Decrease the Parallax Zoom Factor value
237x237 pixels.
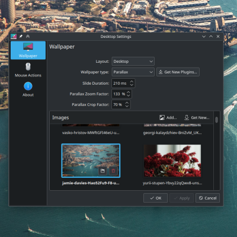[129, 96]
